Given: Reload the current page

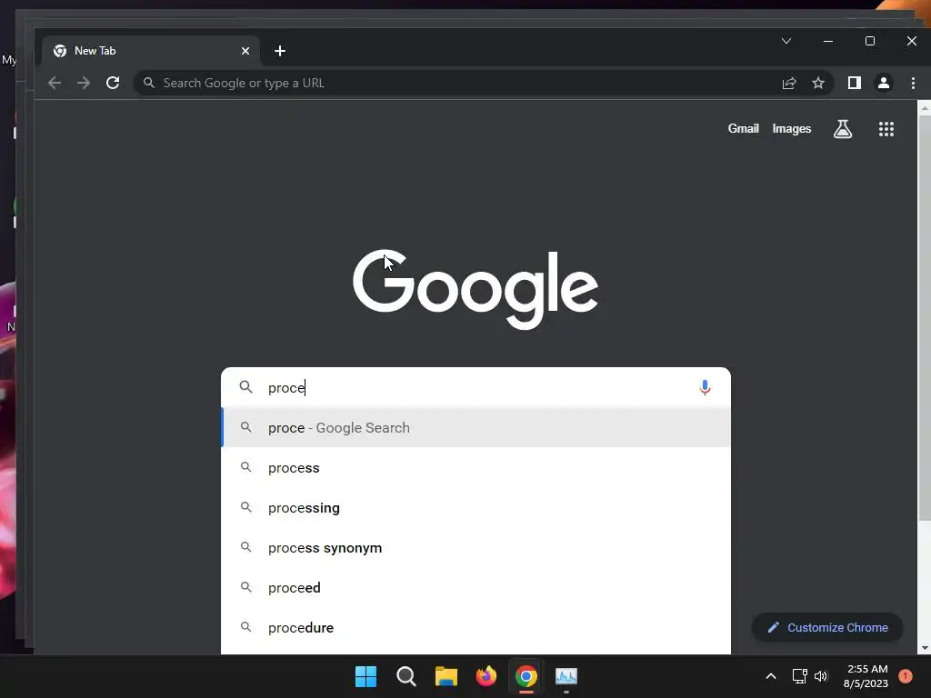Looking at the screenshot, I should [x=113, y=83].
